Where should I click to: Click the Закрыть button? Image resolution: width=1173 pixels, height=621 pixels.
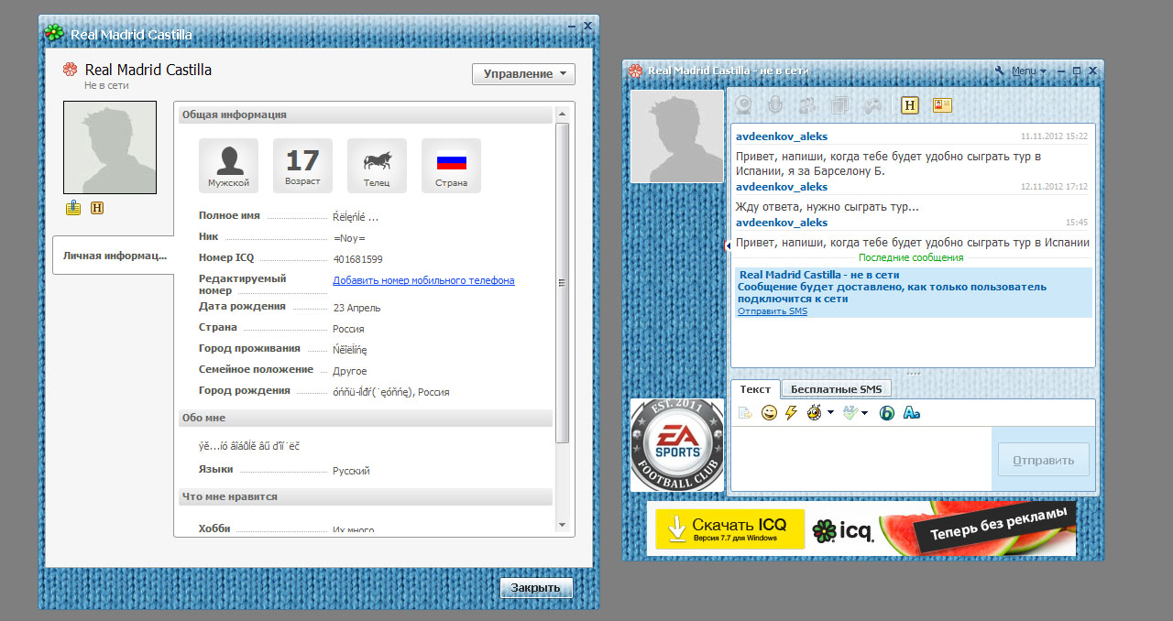[x=536, y=588]
